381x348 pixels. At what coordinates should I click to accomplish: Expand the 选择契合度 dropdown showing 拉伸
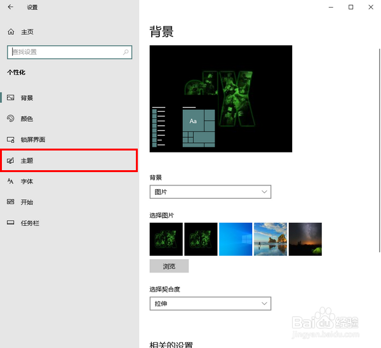tap(210, 304)
